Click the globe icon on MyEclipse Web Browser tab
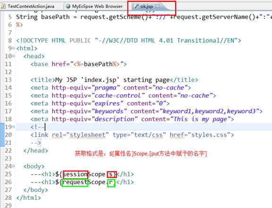Image resolution: width=272 pixels, height=208 pixels. (x=68, y=7)
